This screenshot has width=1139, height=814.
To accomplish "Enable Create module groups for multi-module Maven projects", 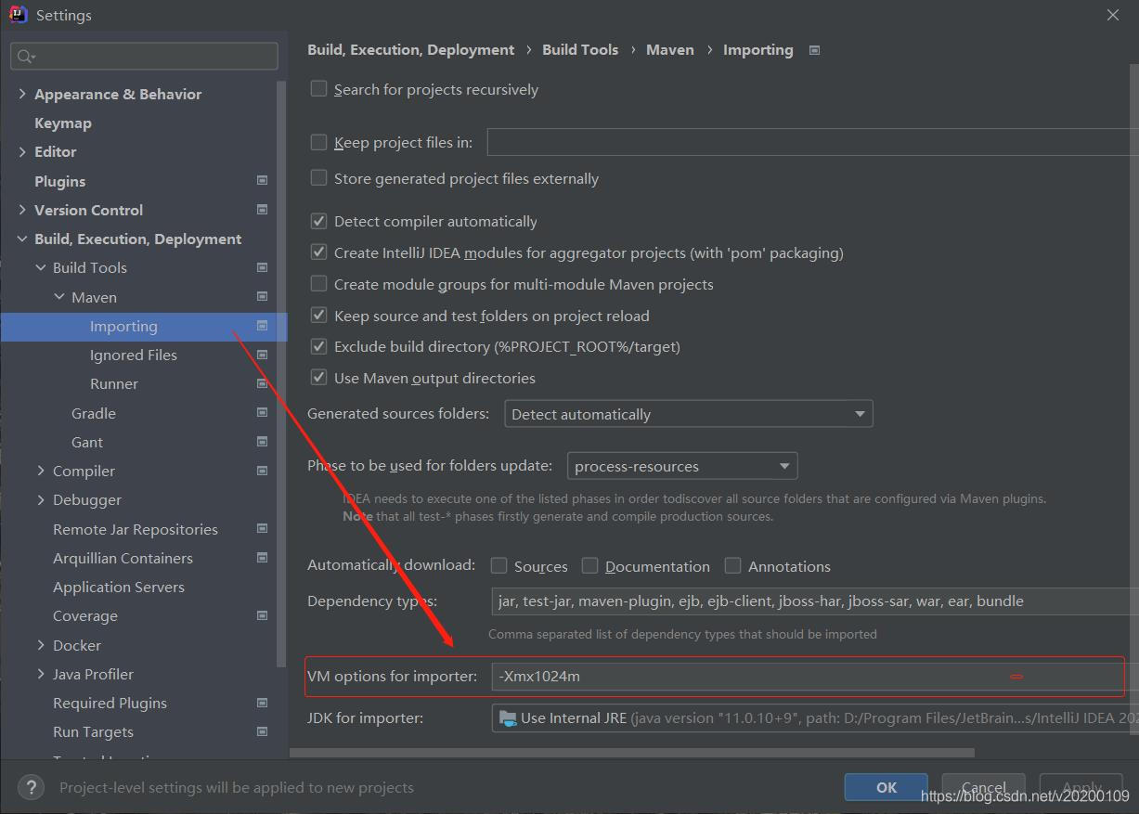I will 318,283.
